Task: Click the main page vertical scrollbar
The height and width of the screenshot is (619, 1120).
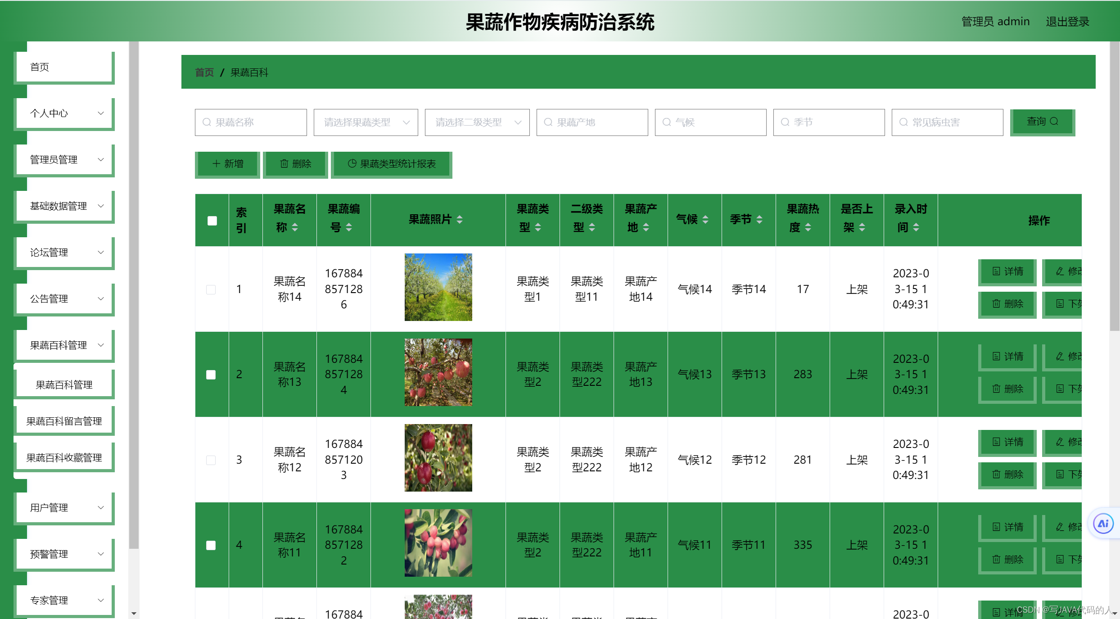Action: click(x=1115, y=186)
